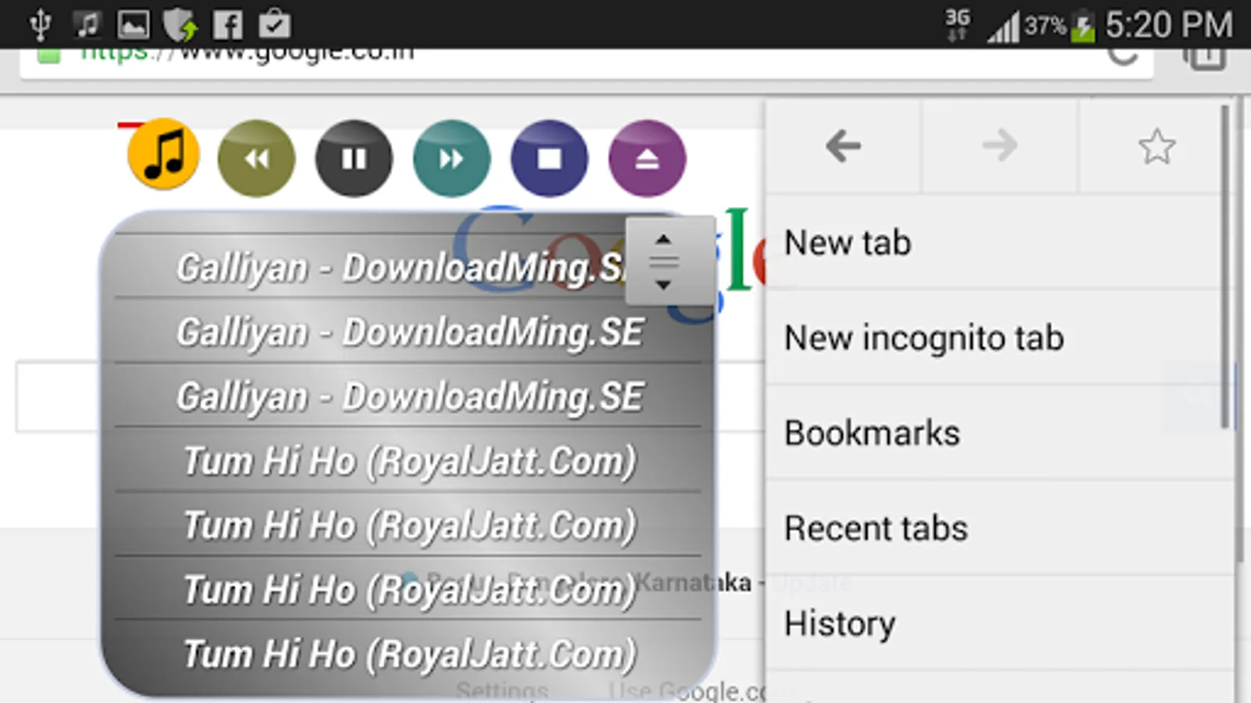Bookmark page with the star icon
Viewport: 1251px width, 703px height.
point(1156,146)
